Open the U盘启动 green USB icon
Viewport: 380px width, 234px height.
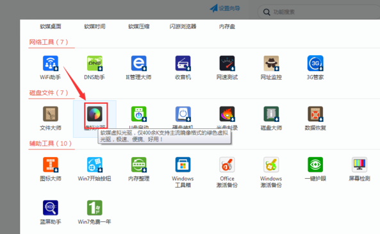click(138, 113)
